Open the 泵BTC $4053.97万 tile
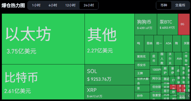The width and height of the screenshot is (191, 101). point(168,24)
